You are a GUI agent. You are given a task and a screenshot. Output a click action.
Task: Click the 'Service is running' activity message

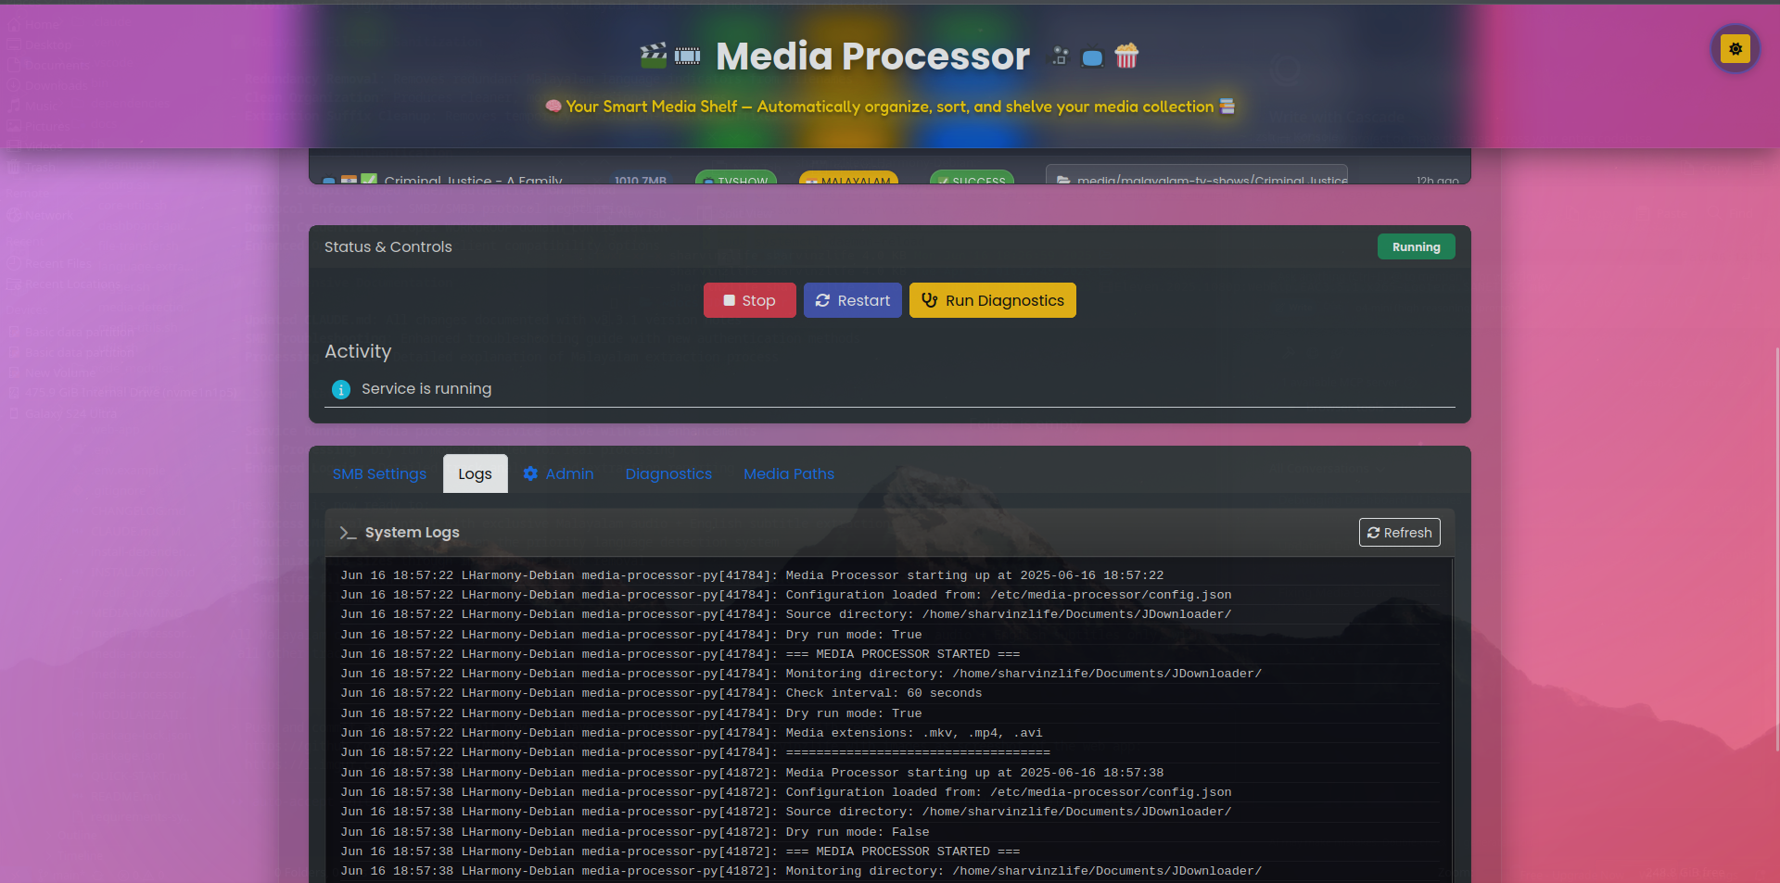(426, 389)
